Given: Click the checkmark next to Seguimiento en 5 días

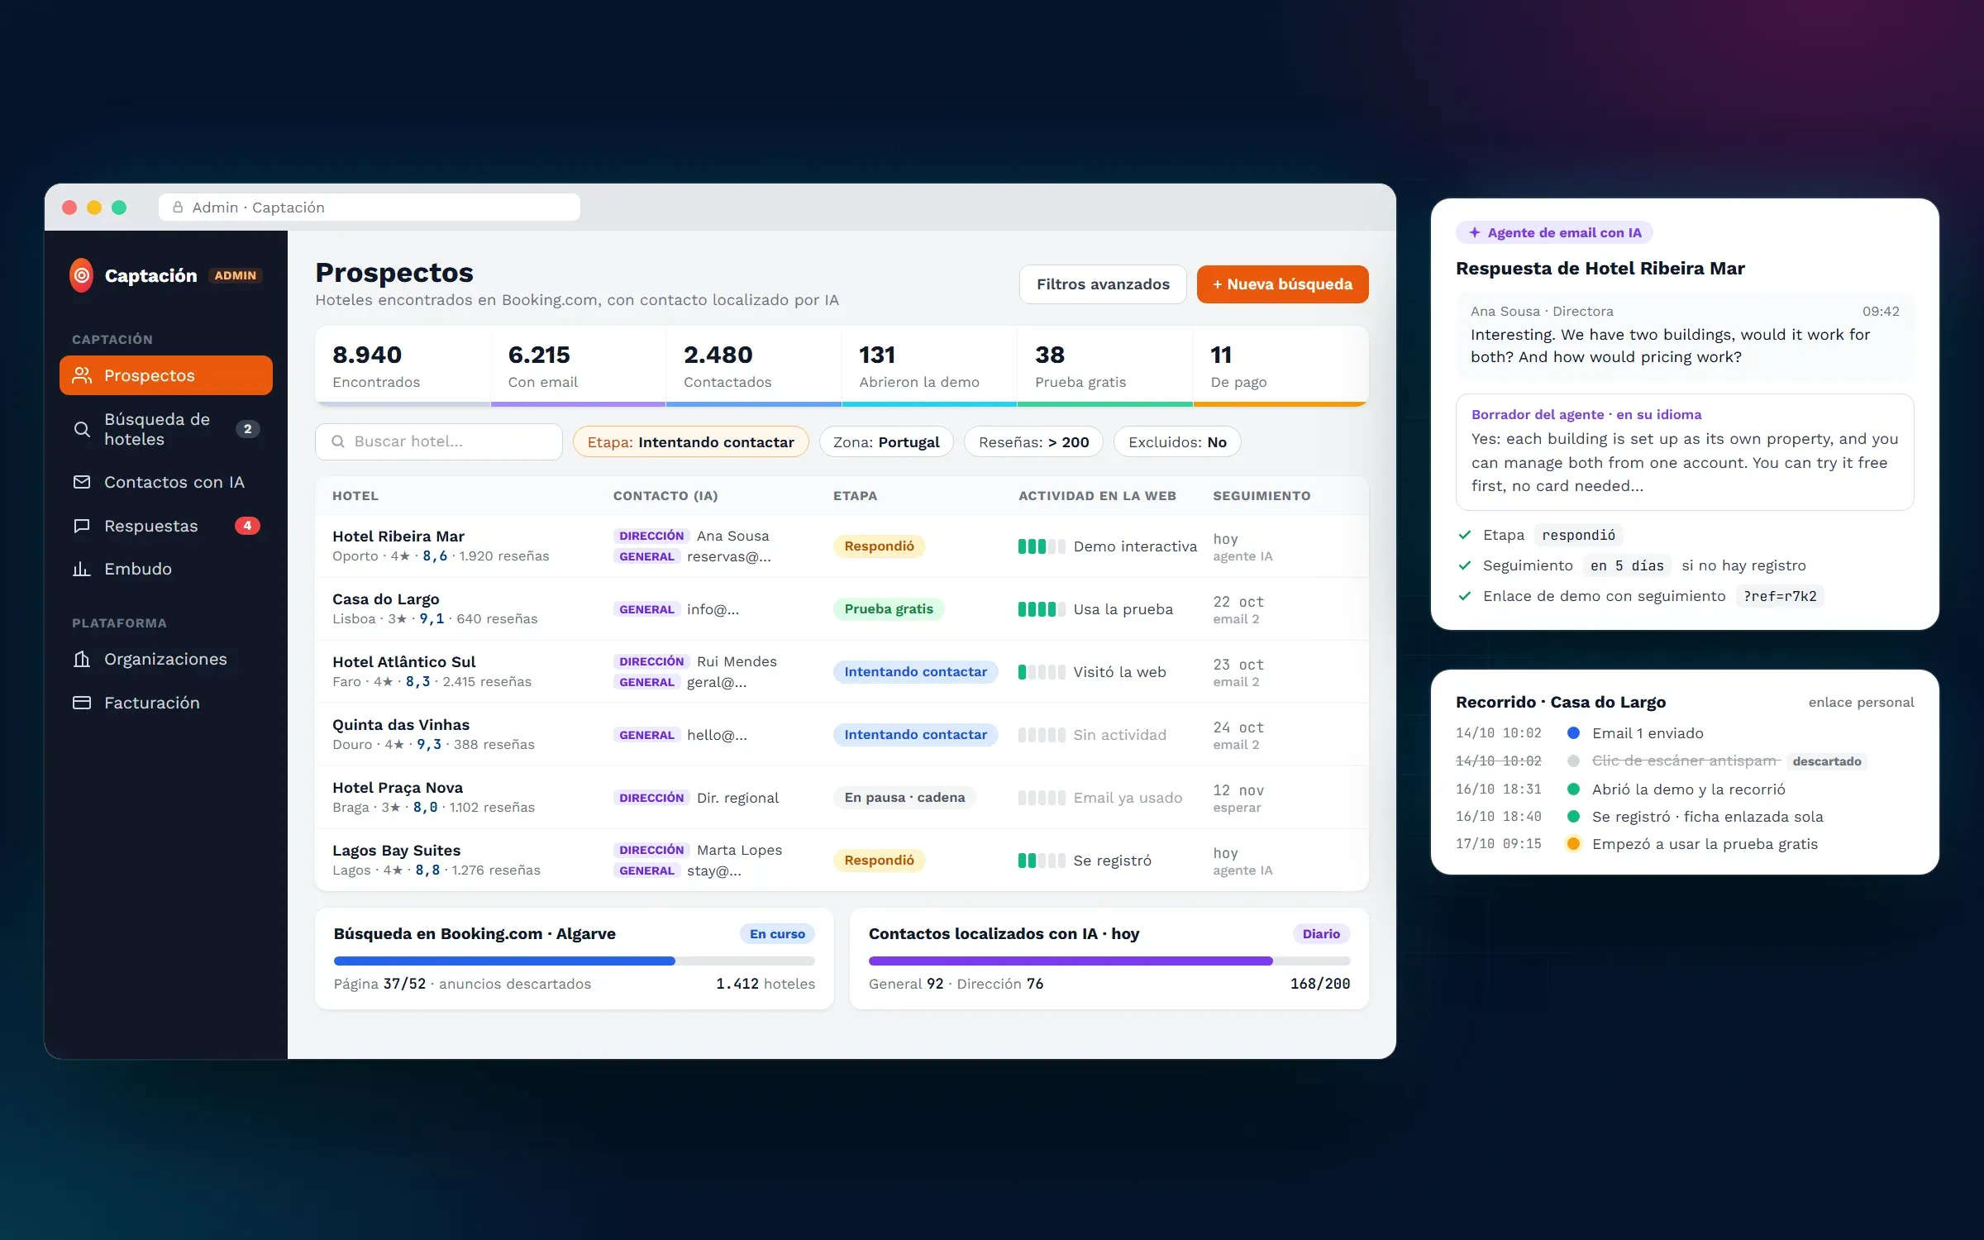Looking at the screenshot, I should point(1465,565).
